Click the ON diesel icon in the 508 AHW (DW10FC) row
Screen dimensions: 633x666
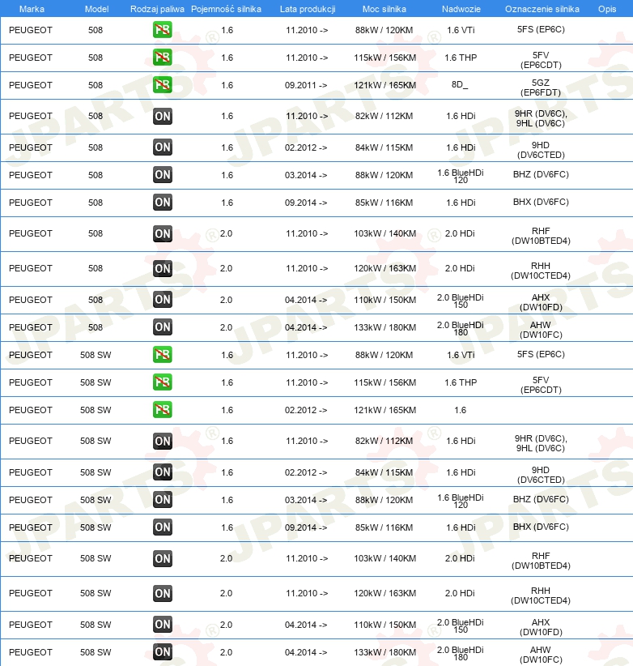(163, 327)
